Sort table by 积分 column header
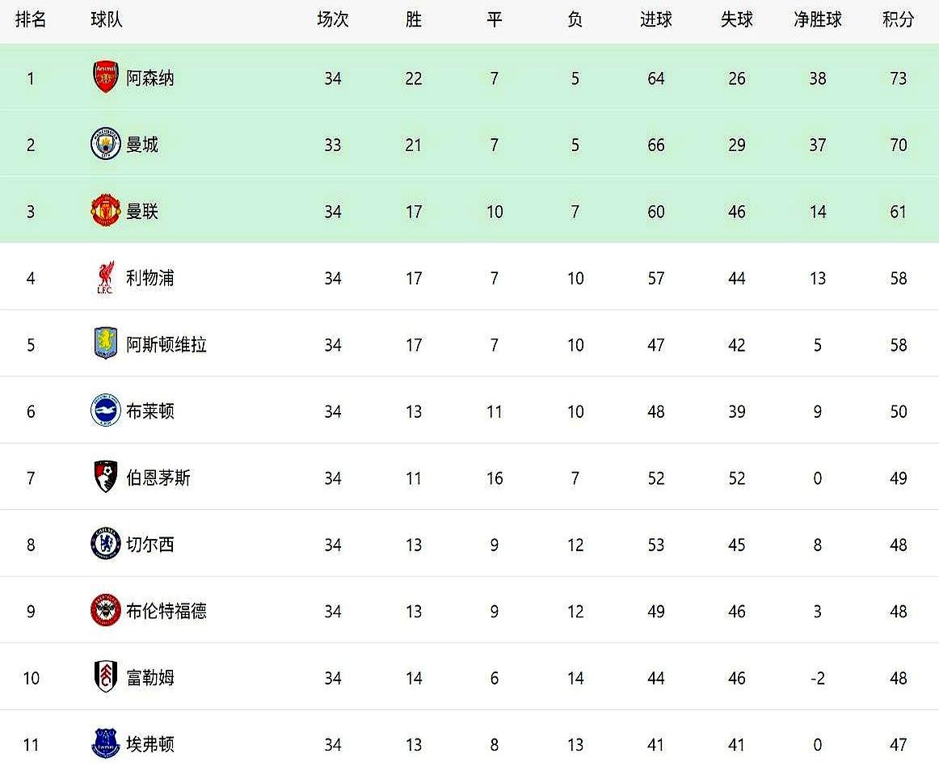939x766 pixels. tap(899, 19)
